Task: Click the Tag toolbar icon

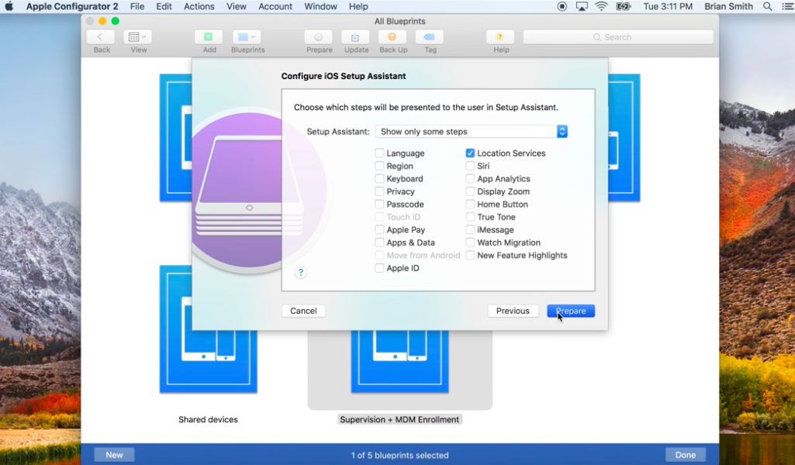Action: pyautogui.click(x=430, y=37)
